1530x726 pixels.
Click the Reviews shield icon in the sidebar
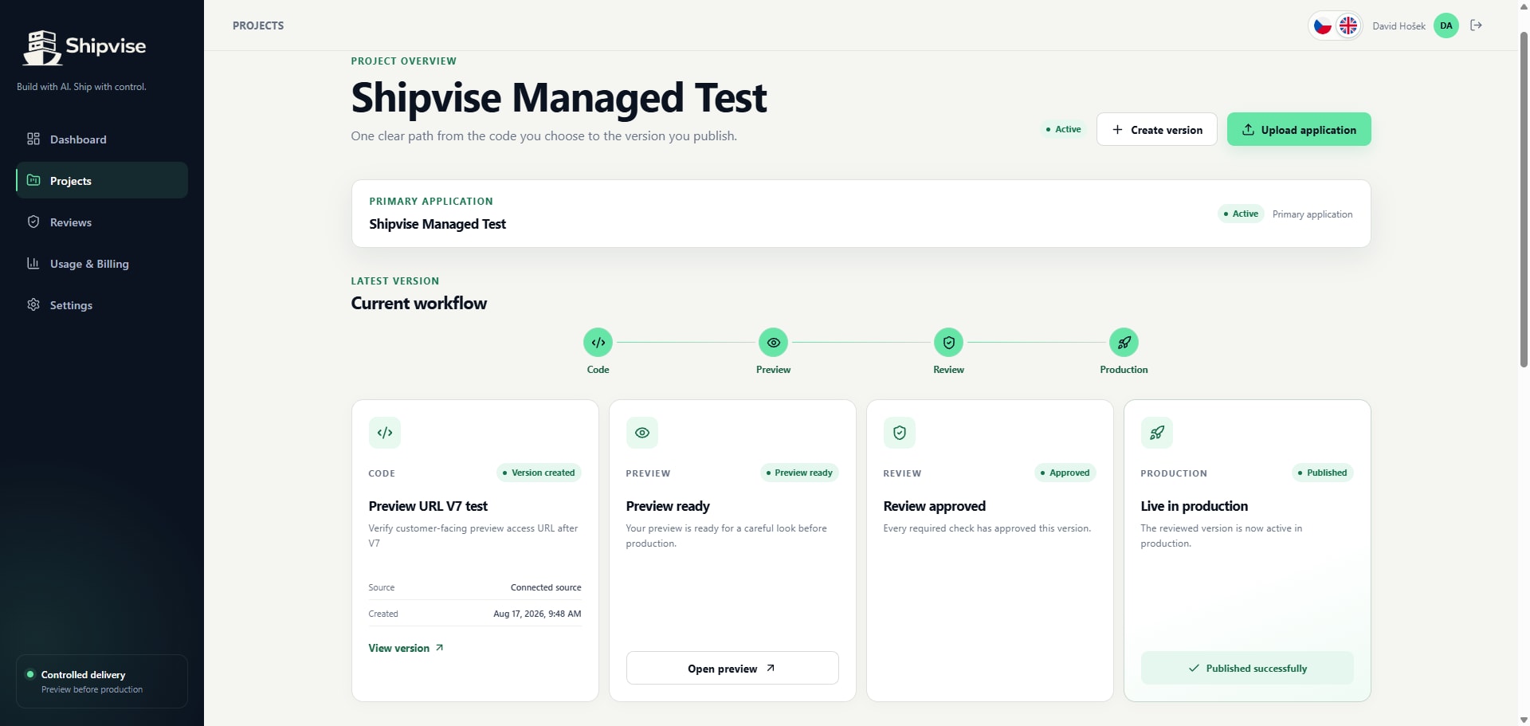[33, 222]
